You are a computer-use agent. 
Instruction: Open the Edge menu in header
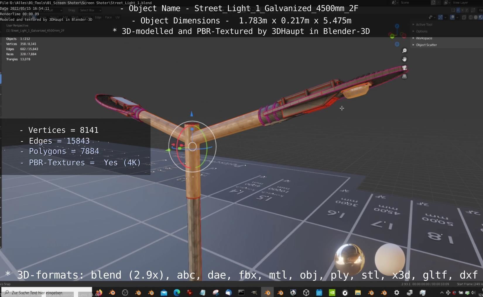98,17
